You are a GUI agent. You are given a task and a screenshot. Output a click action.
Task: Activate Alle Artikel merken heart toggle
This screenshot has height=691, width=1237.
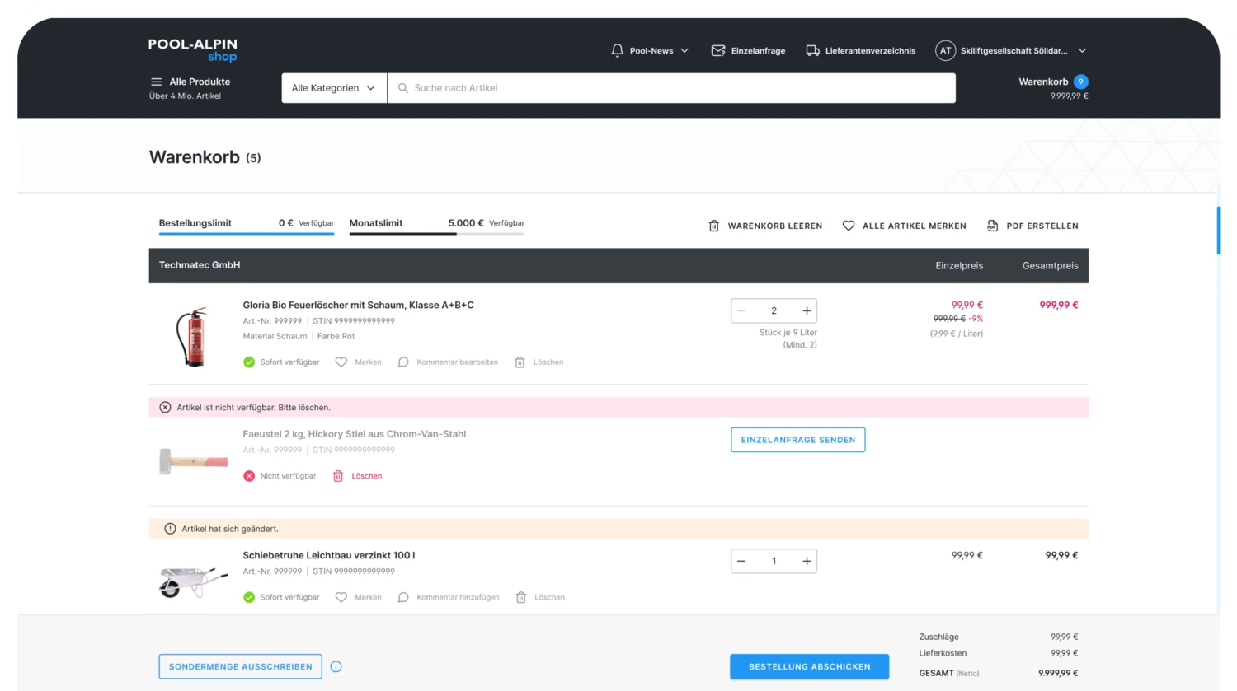[848, 226]
